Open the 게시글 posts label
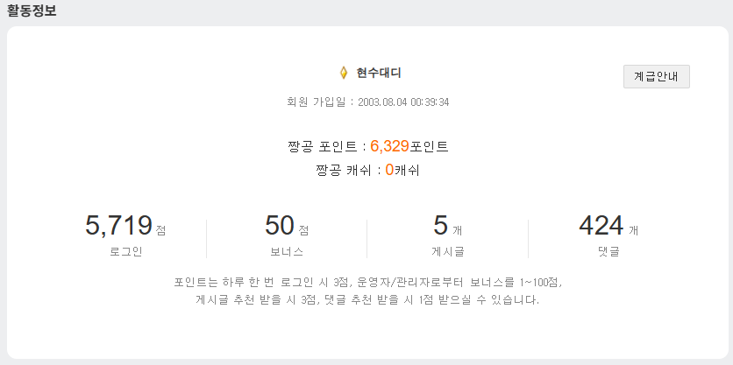The height and width of the screenshot is (365, 733). click(447, 251)
